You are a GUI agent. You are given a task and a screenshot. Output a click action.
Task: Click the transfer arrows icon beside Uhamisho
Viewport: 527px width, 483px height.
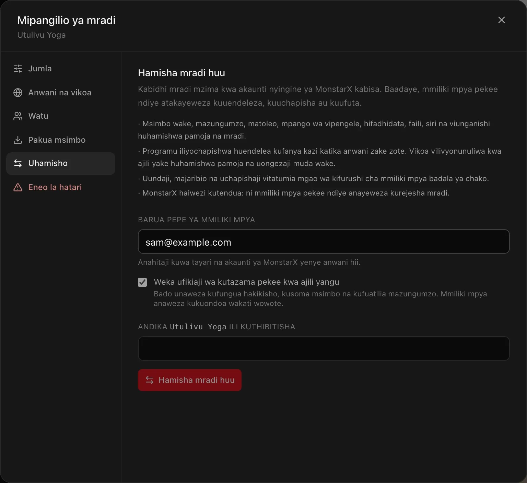click(x=18, y=163)
